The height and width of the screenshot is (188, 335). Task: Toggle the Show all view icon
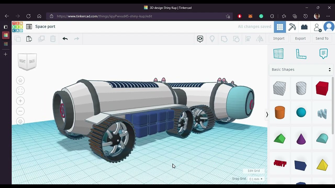point(200,39)
